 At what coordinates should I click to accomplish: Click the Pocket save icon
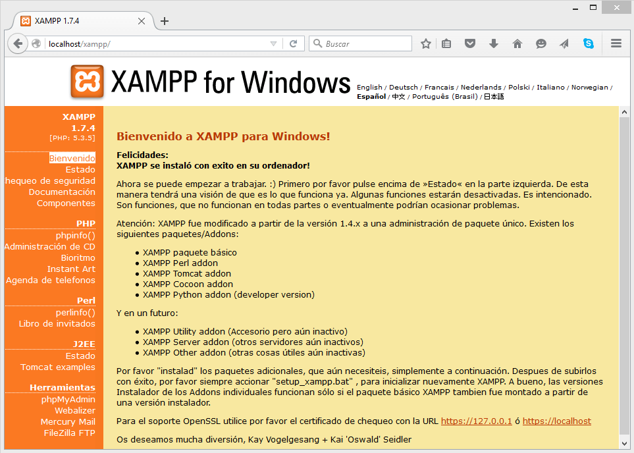(470, 43)
